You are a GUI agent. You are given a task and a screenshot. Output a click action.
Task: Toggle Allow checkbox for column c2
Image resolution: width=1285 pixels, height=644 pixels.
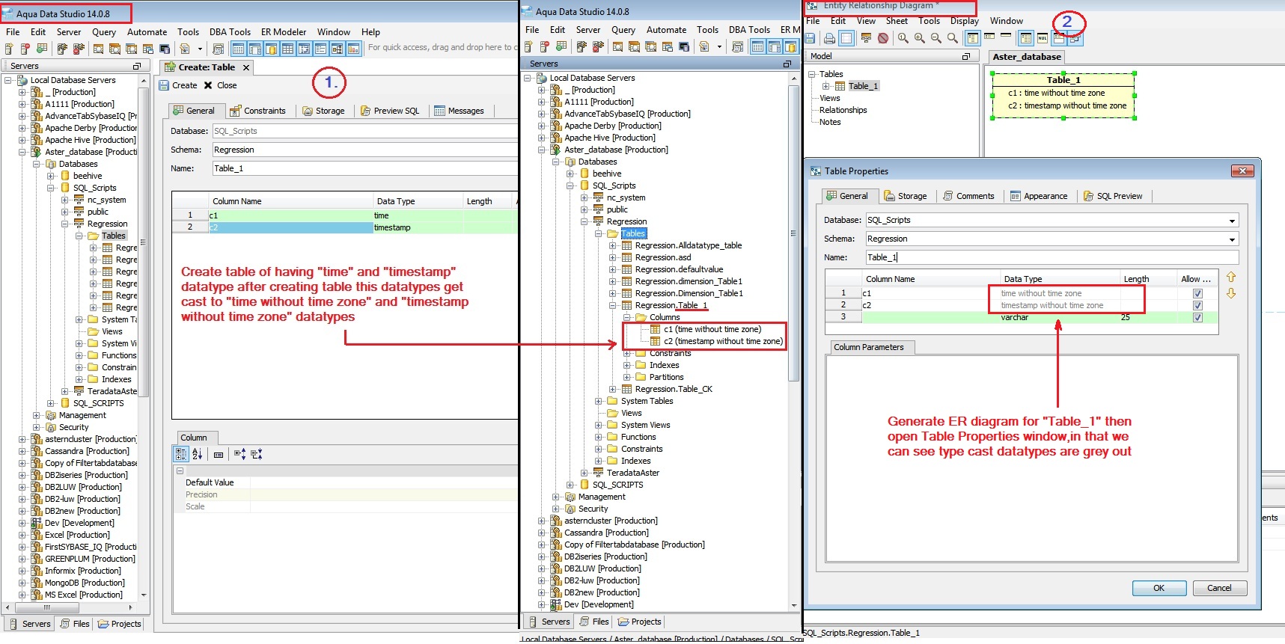tap(1197, 305)
